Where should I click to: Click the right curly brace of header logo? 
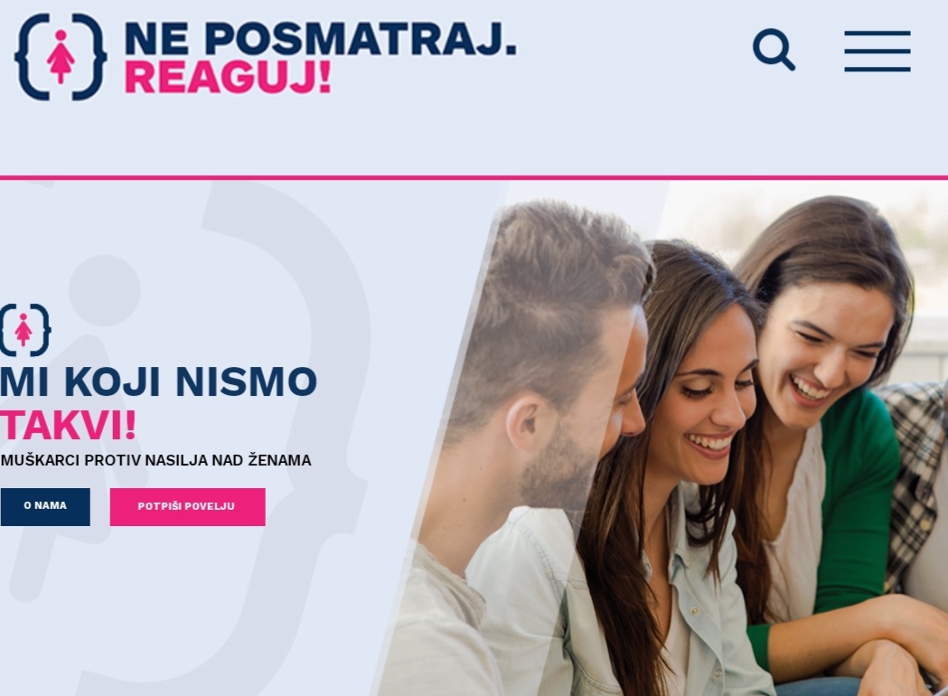(x=90, y=57)
